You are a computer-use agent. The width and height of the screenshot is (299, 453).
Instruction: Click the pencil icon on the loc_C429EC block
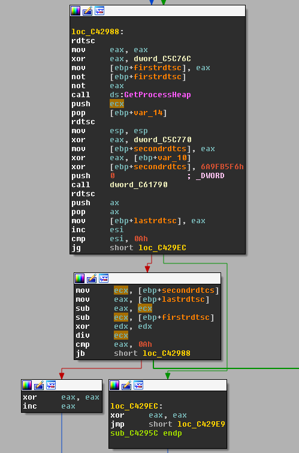coord(126,385)
